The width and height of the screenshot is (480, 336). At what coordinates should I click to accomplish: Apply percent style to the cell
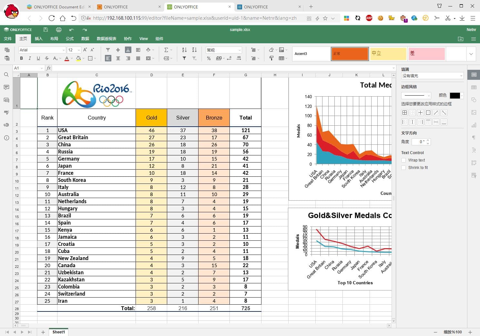[x=209, y=58]
